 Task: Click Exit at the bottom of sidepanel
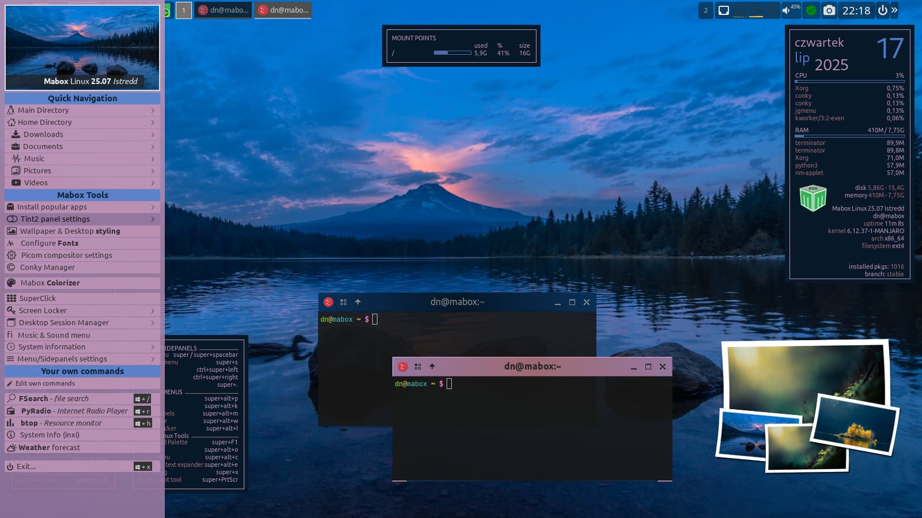[x=26, y=467]
